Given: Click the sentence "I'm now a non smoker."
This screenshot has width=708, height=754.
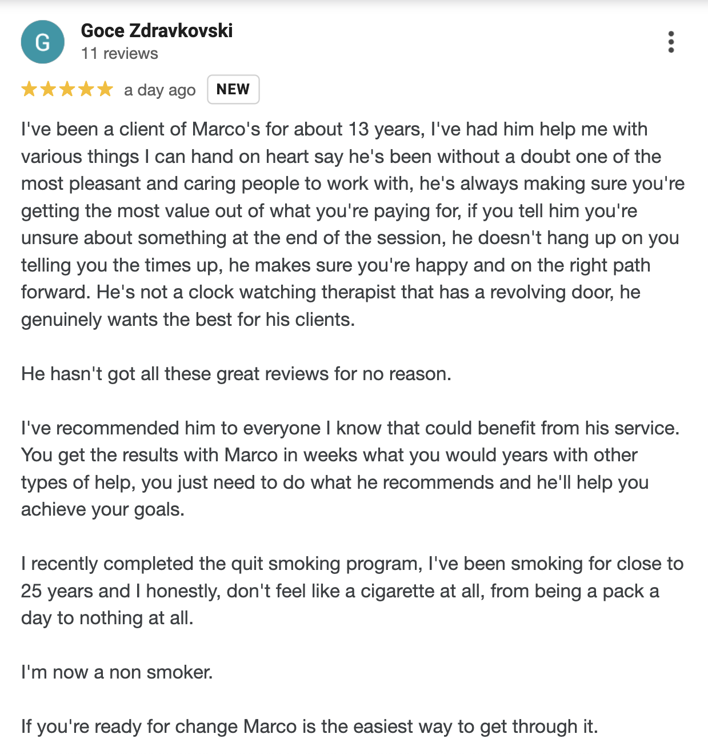Looking at the screenshot, I should 117,672.
